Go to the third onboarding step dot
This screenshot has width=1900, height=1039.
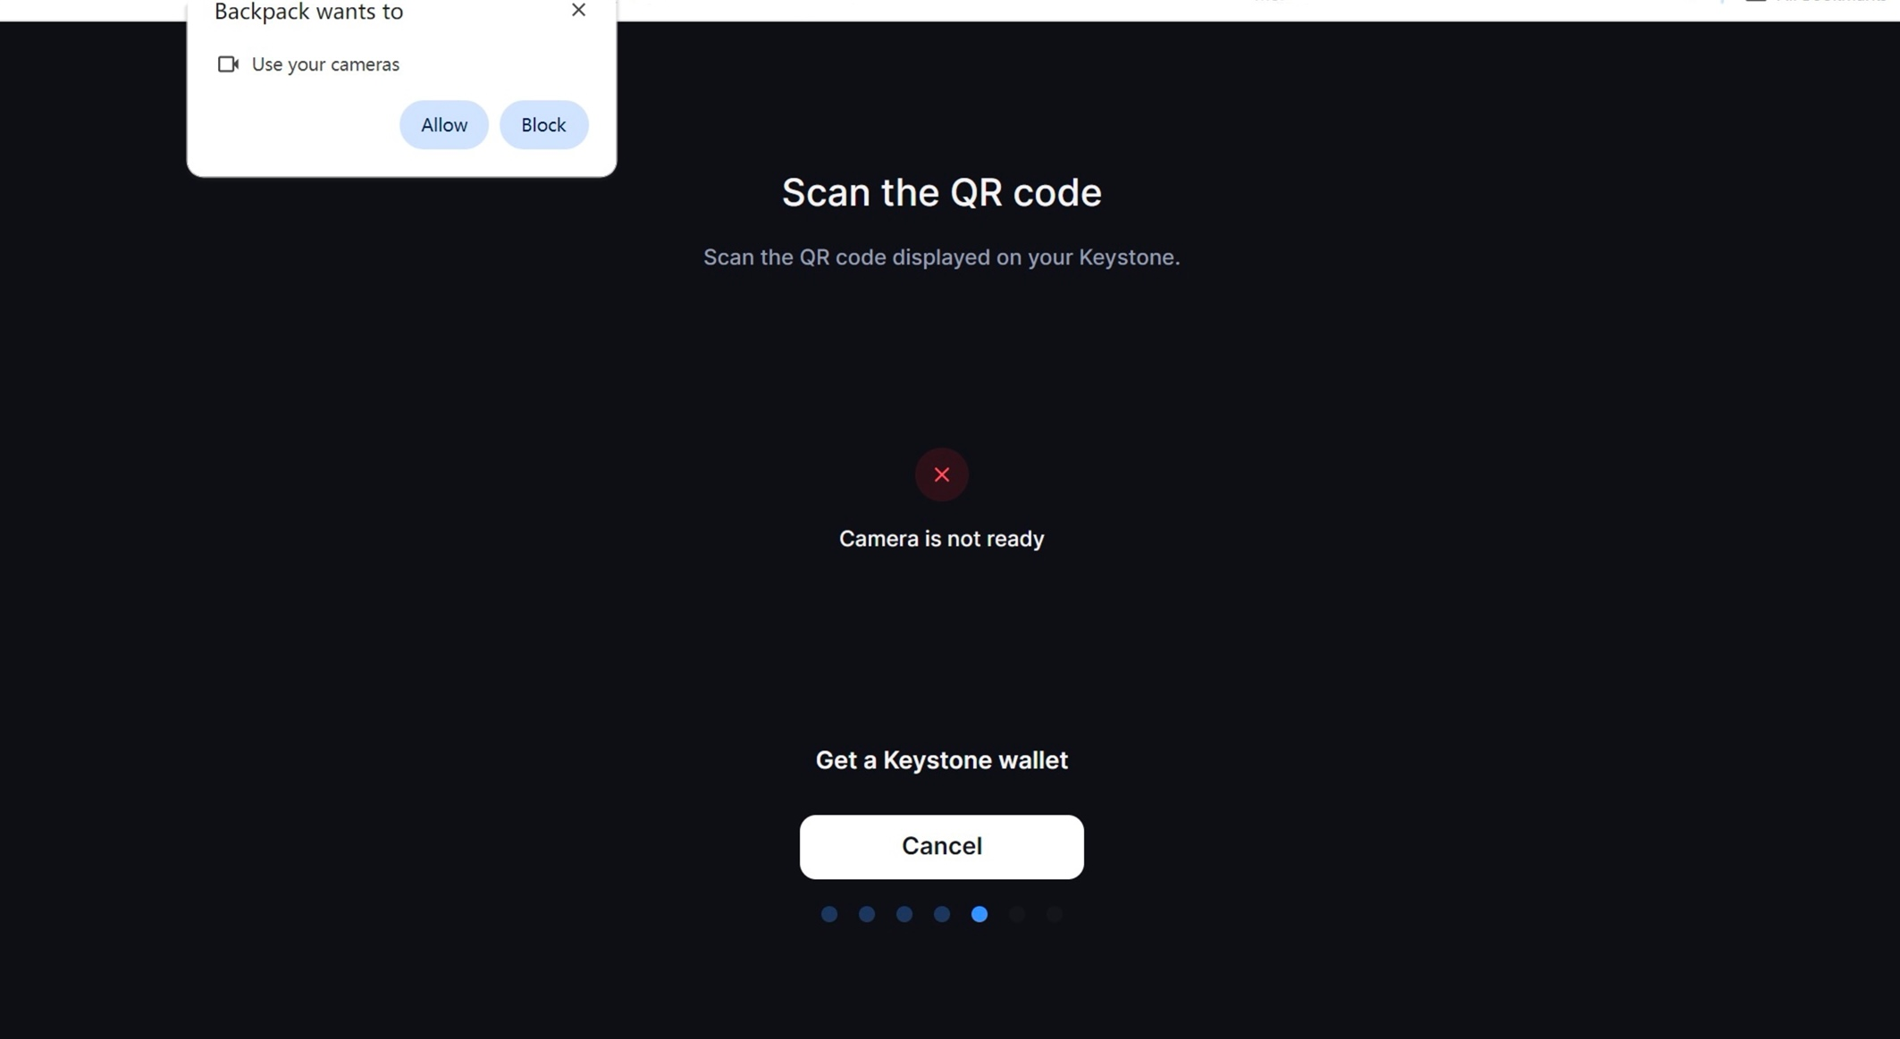[x=904, y=914]
